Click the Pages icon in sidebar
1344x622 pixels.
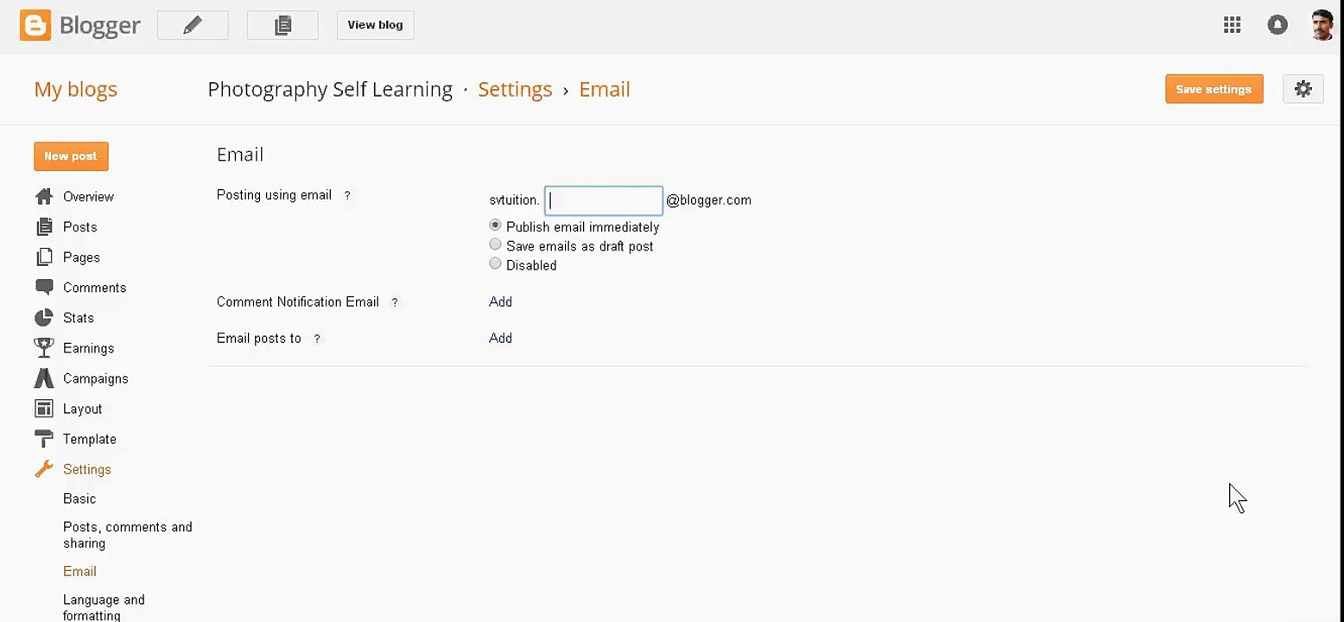click(44, 257)
